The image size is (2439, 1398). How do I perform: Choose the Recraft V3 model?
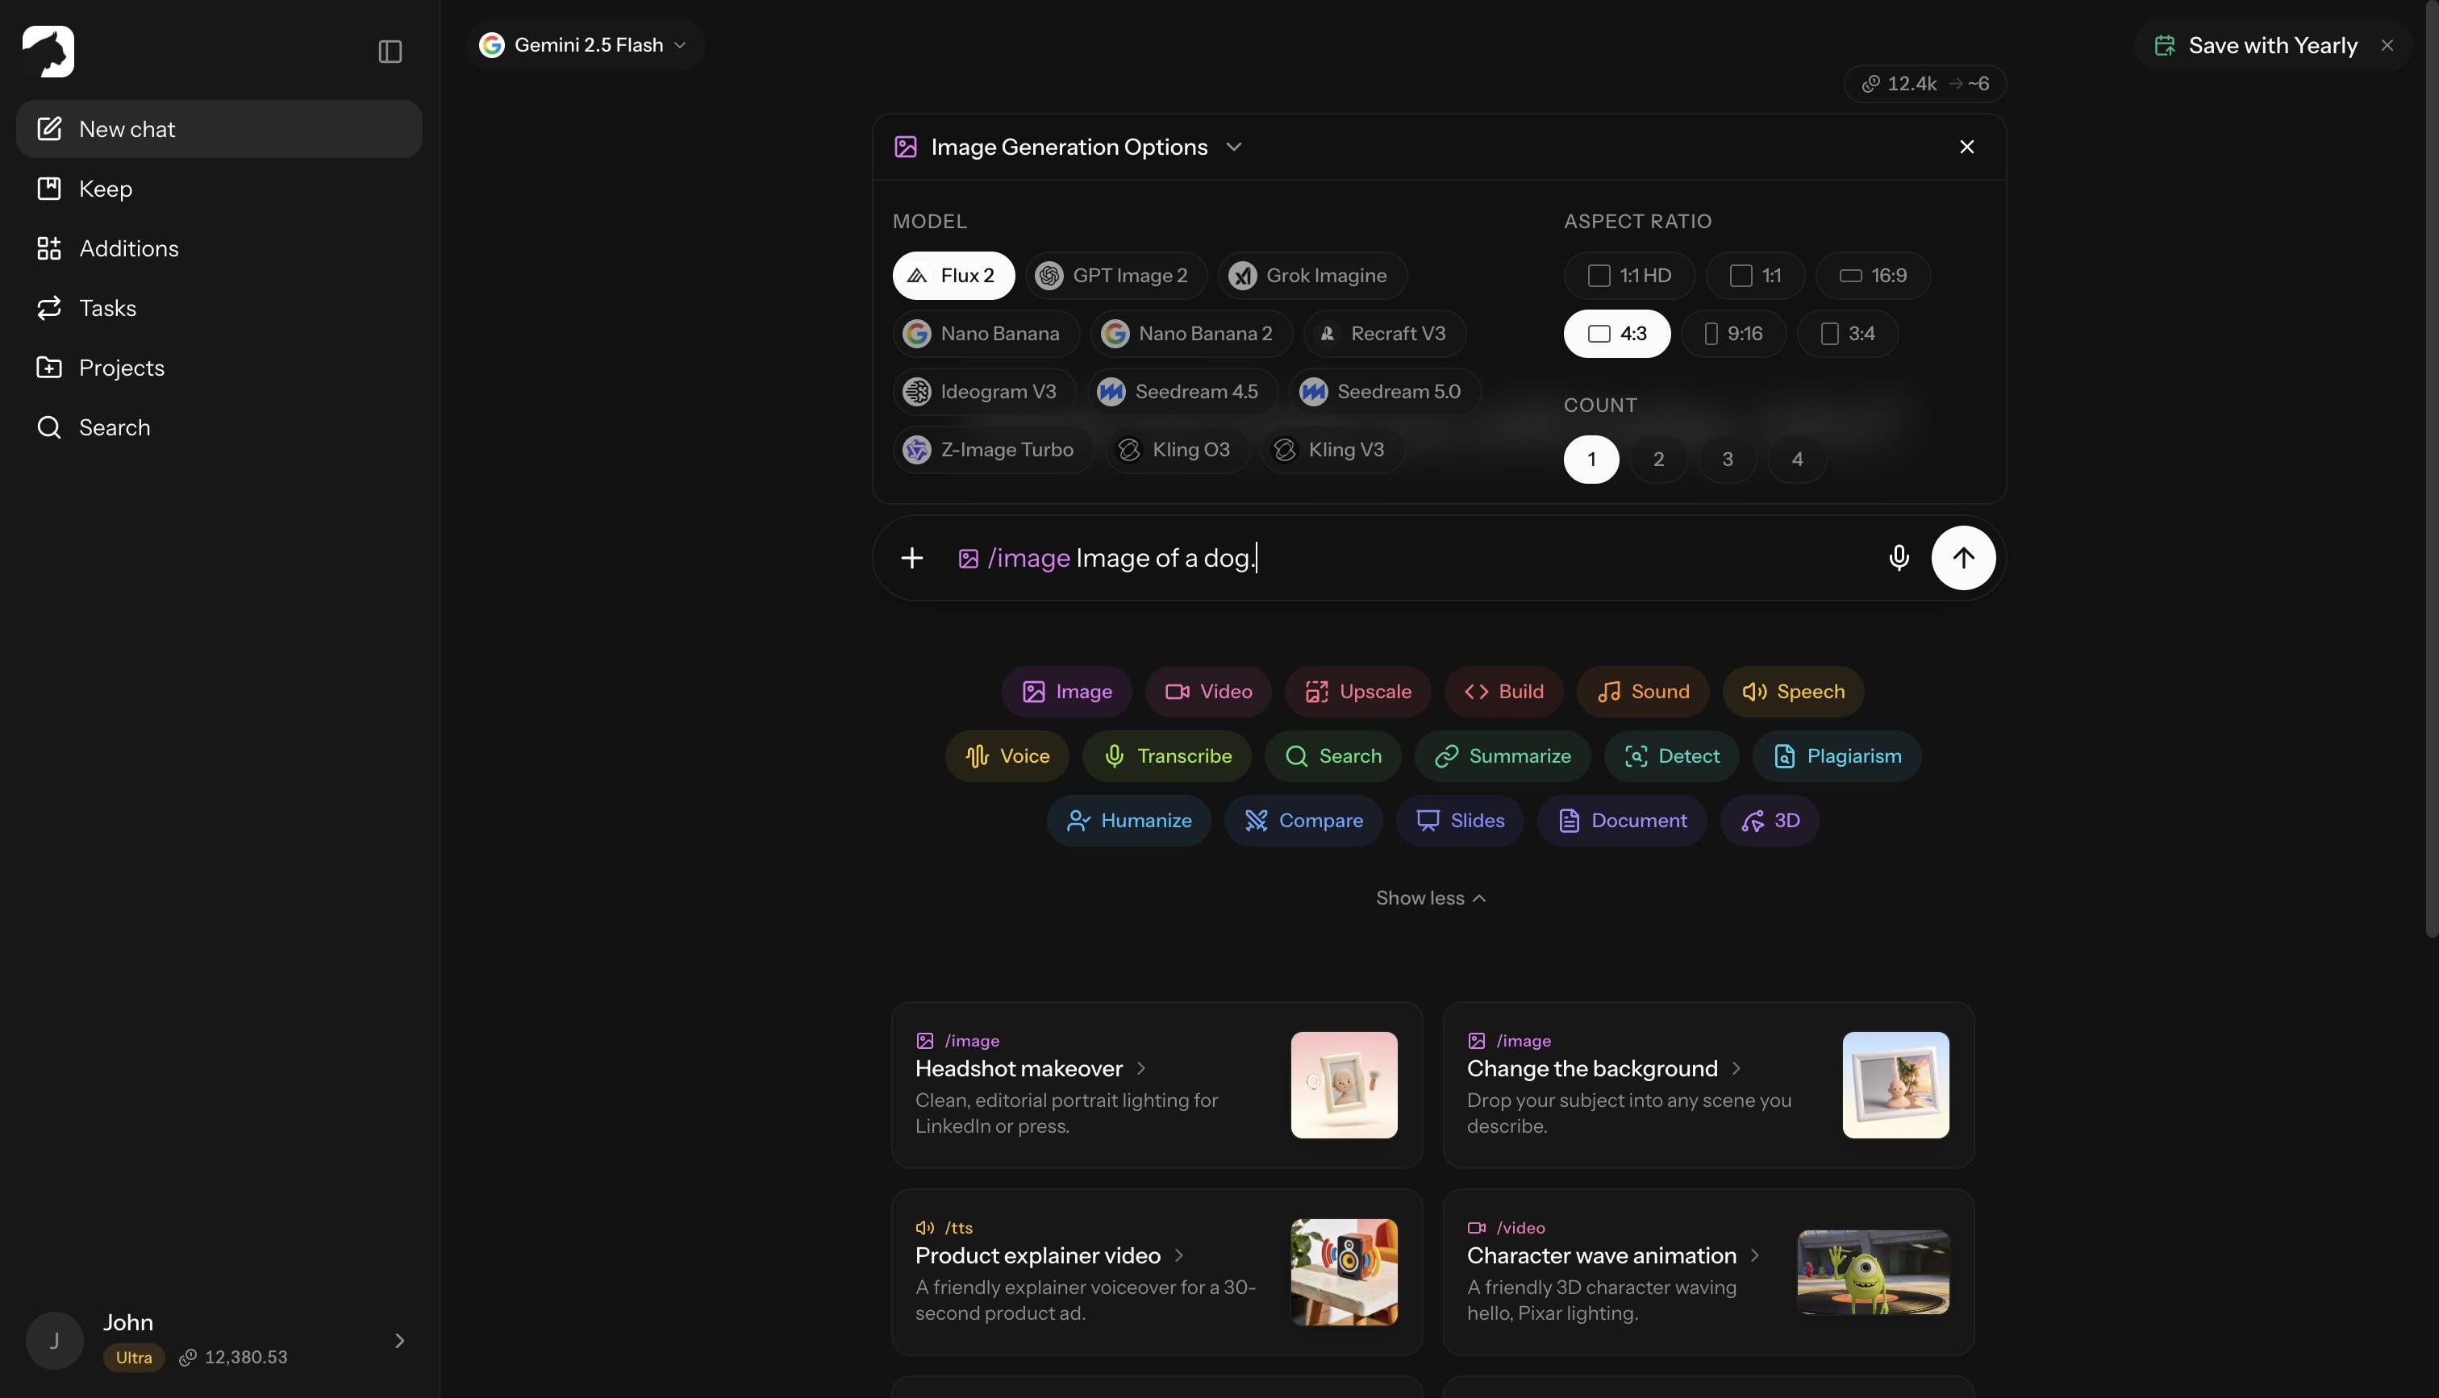[x=1384, y=333]
